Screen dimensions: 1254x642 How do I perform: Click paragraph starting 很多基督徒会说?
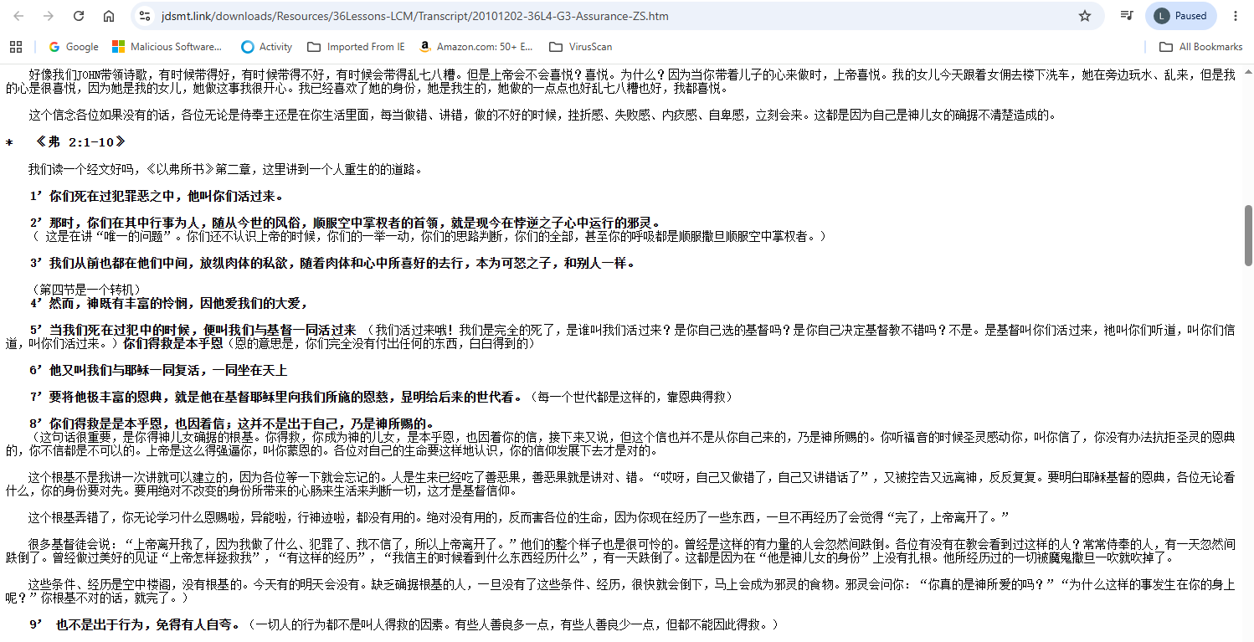point(619,551)
